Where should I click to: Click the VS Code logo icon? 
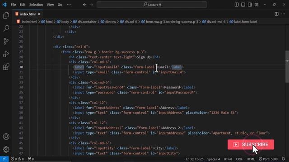point(5,4)
